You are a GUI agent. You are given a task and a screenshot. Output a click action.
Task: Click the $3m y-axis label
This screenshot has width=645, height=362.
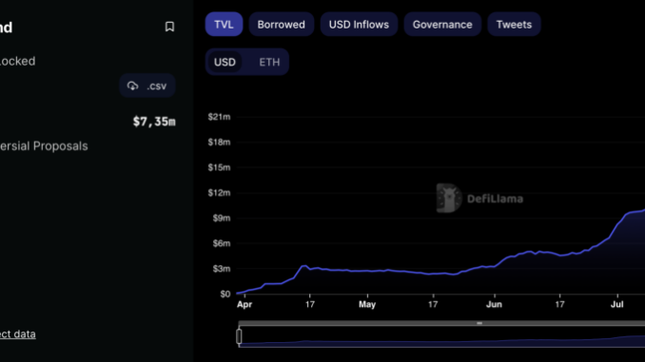pyautogui.click(x=222, y=269)
